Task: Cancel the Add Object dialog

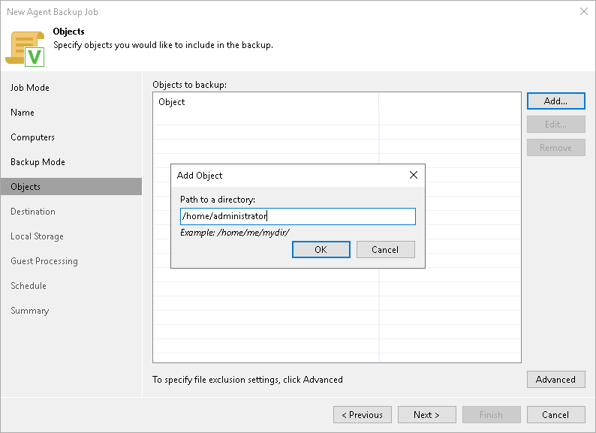Action: pos(385,249)
